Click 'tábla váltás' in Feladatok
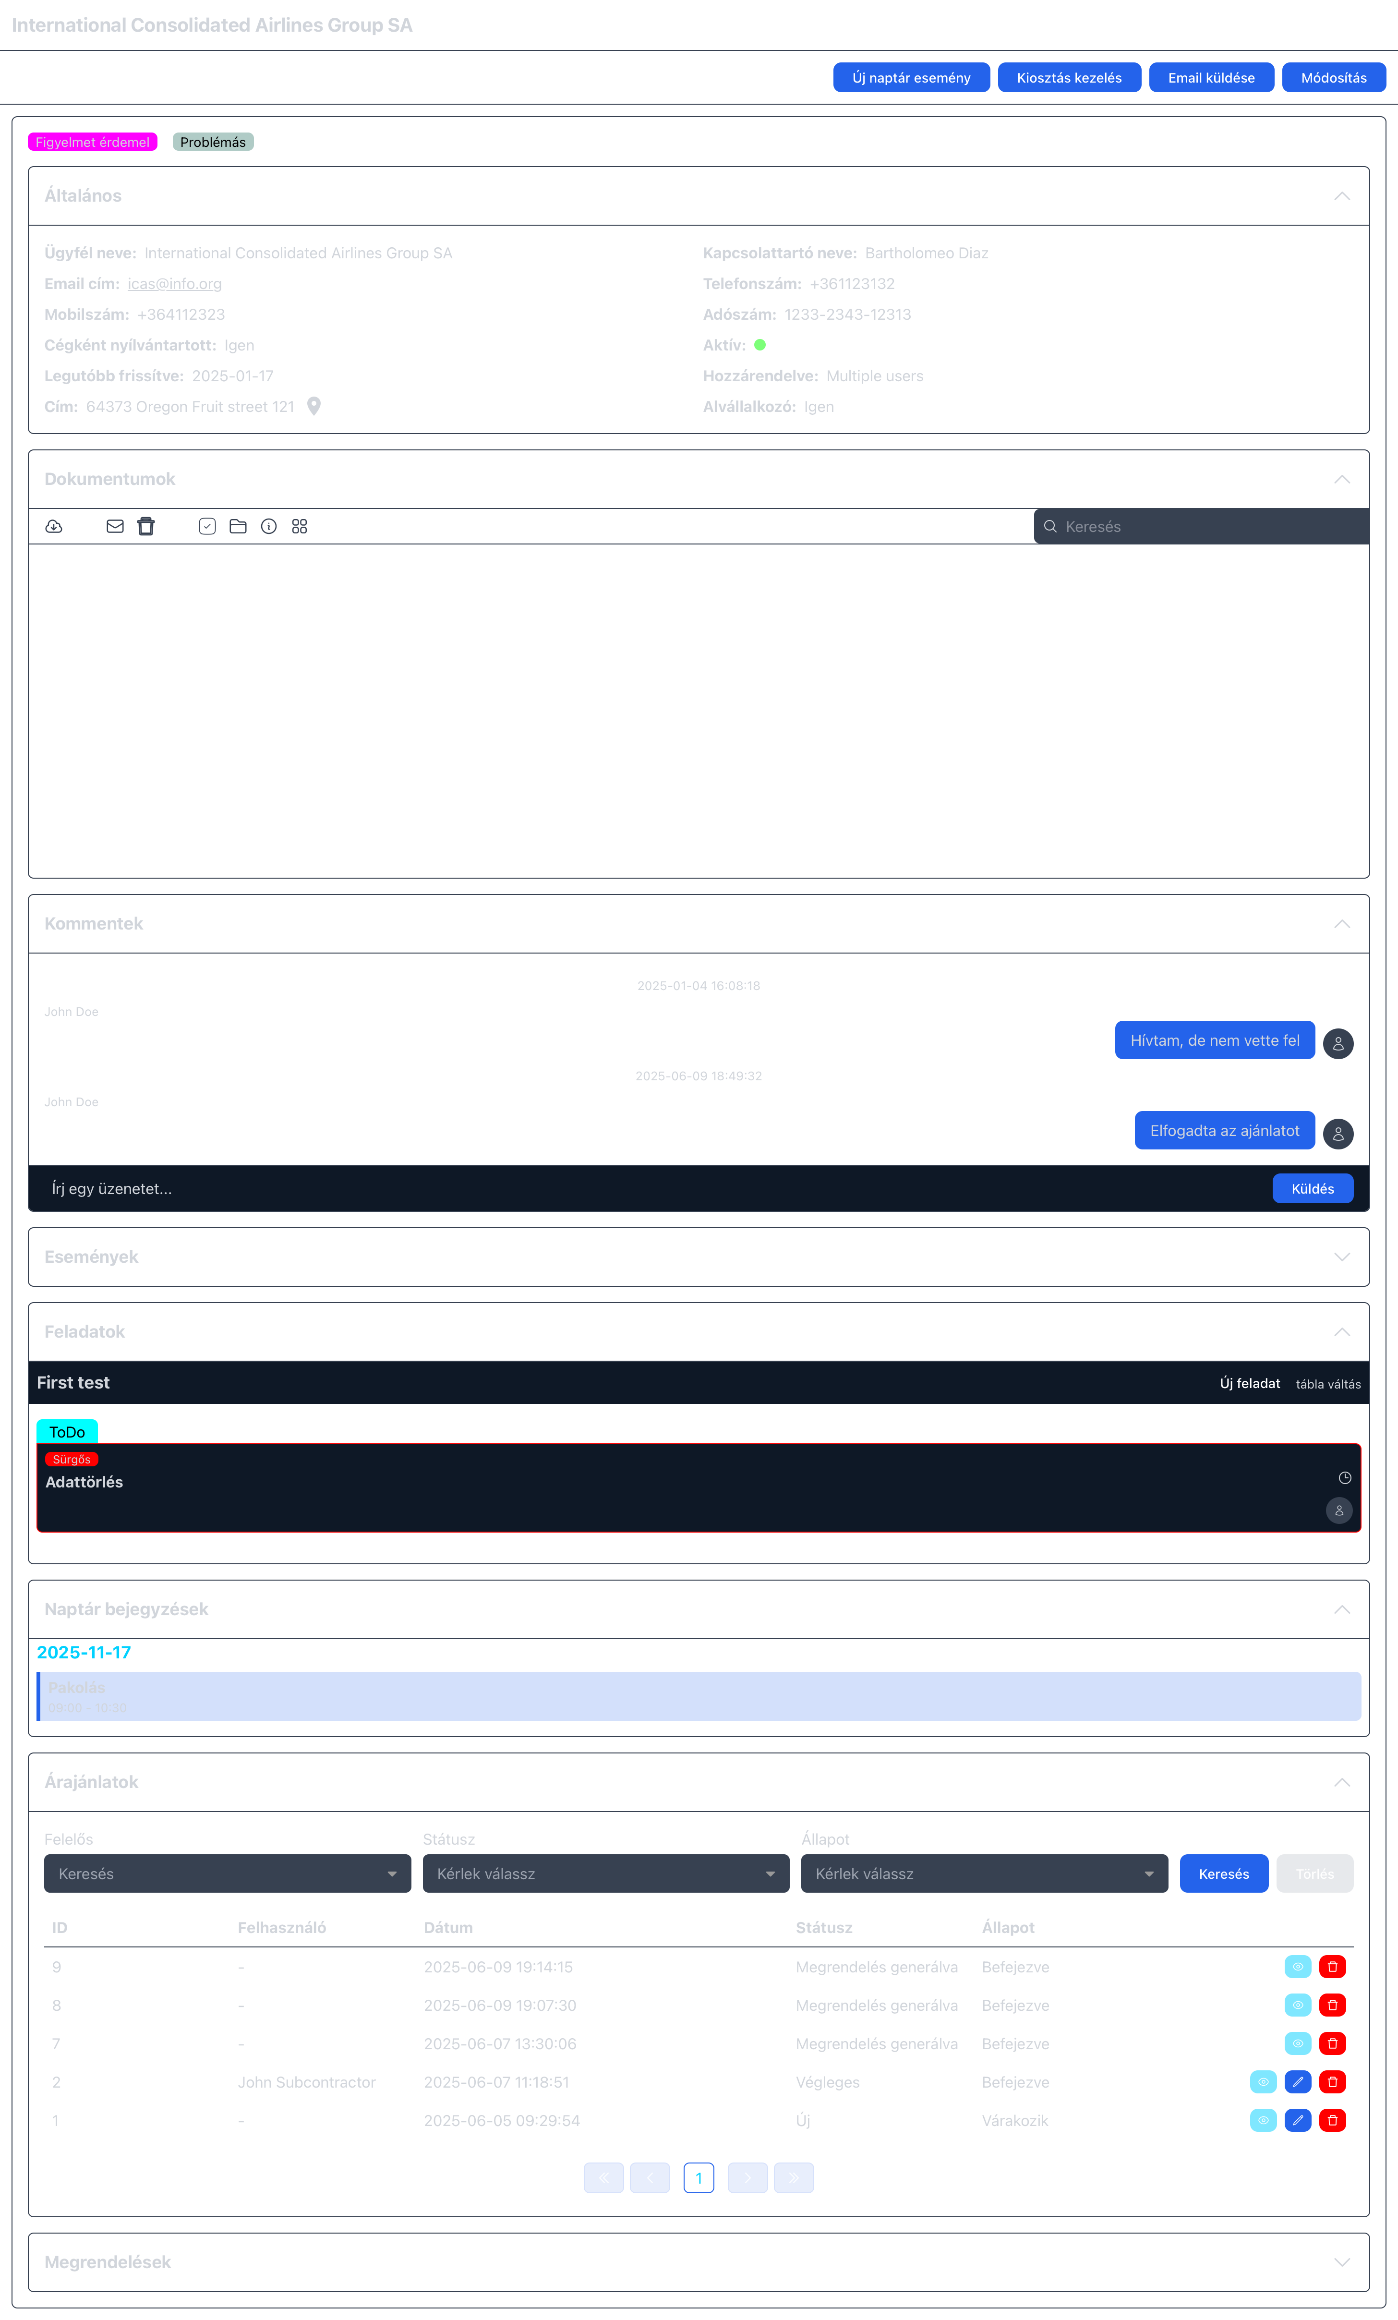 tap(1327, 1383)
